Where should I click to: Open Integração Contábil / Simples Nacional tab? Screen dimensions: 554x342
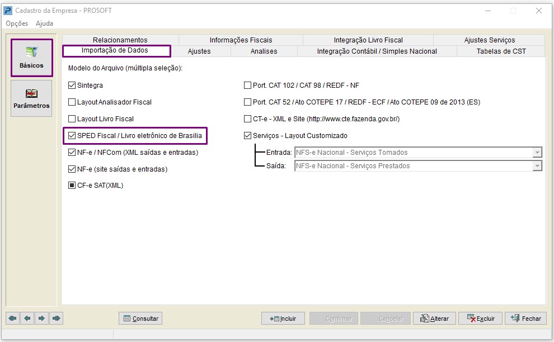coord(377,51)
